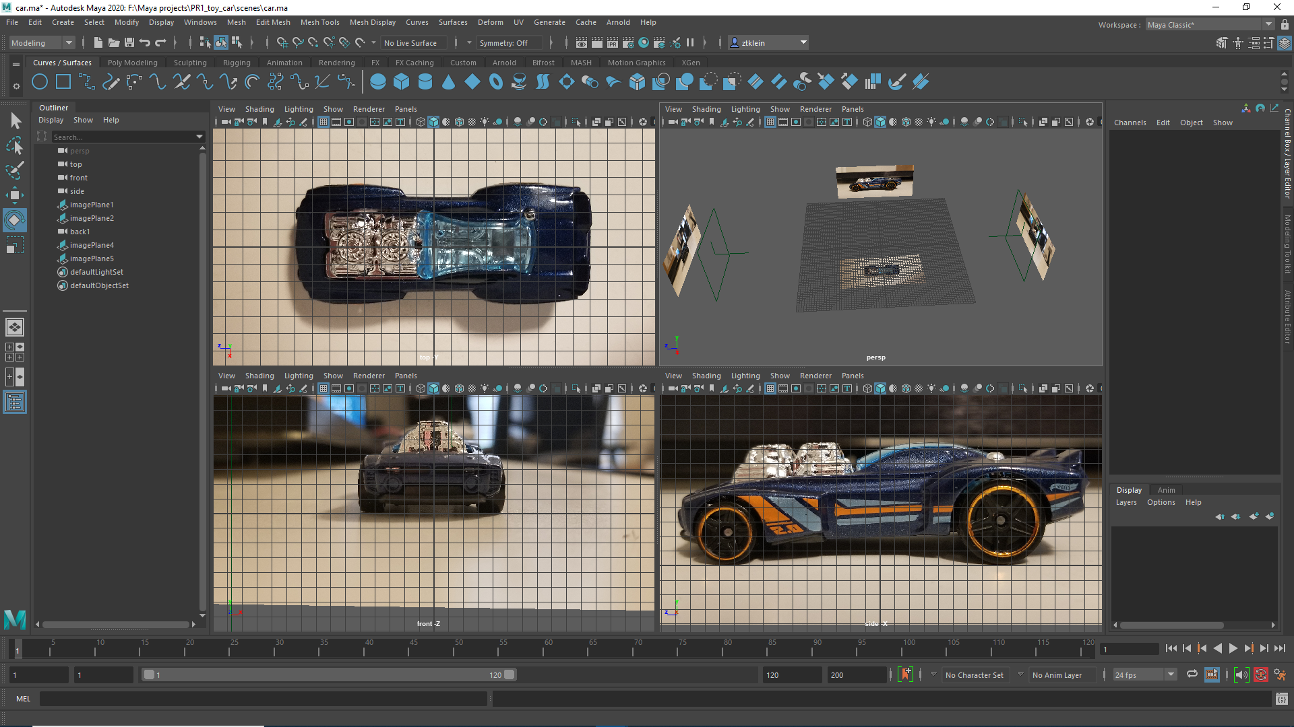The width and height of the screenshot is (1294, 727).
Task: Open the 24 fps frame rate dropdown
Action: tap(1144, 674)
